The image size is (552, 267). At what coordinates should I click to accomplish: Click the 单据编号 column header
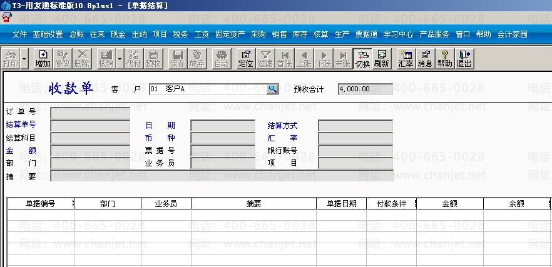tap(41, 203)
